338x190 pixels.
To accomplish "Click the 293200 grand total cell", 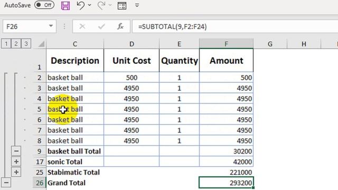I will pos(227,183).
